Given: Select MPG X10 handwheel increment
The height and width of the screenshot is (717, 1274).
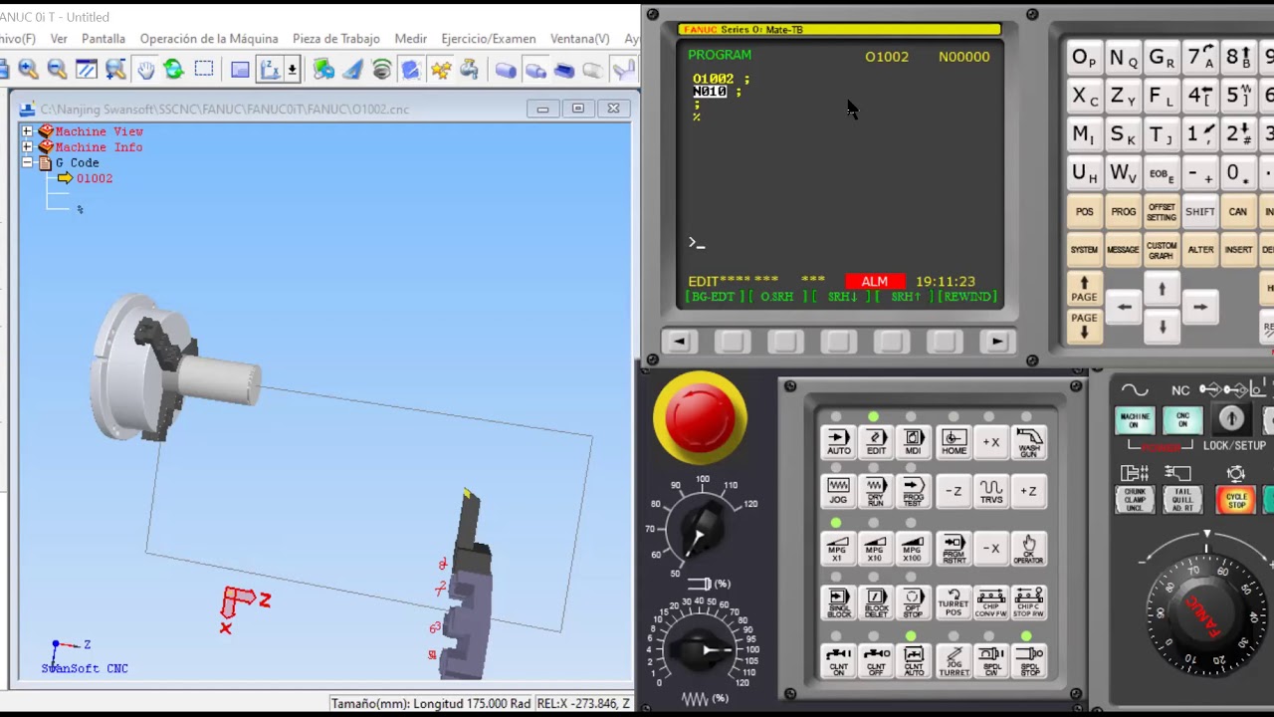Looking at the screenshot, I should point(876,548).
